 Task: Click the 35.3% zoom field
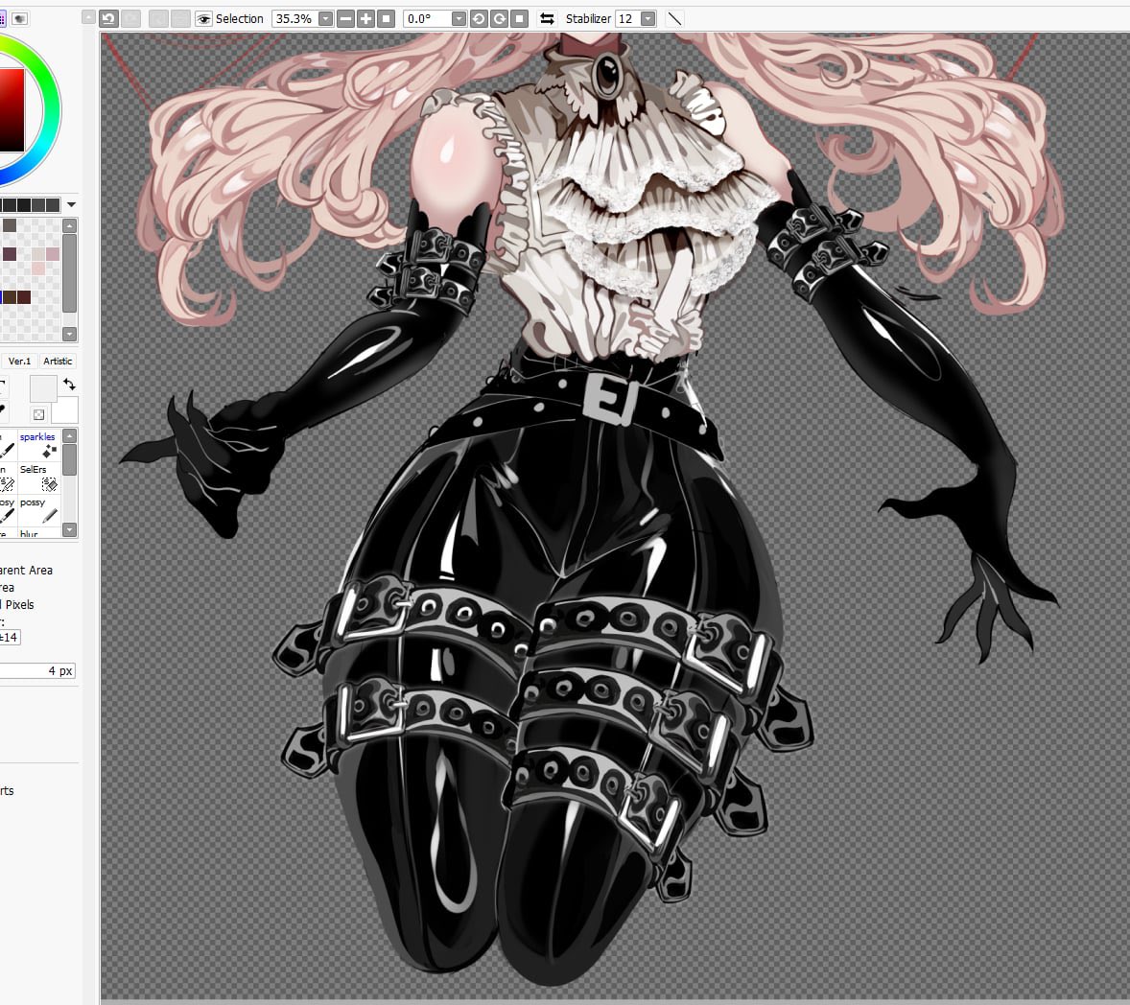294,19
